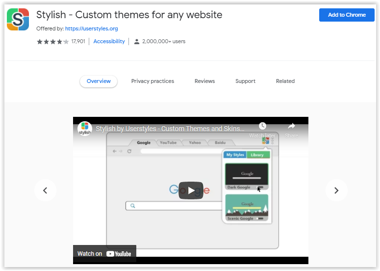Click the Stylish extension title heading

129,15
